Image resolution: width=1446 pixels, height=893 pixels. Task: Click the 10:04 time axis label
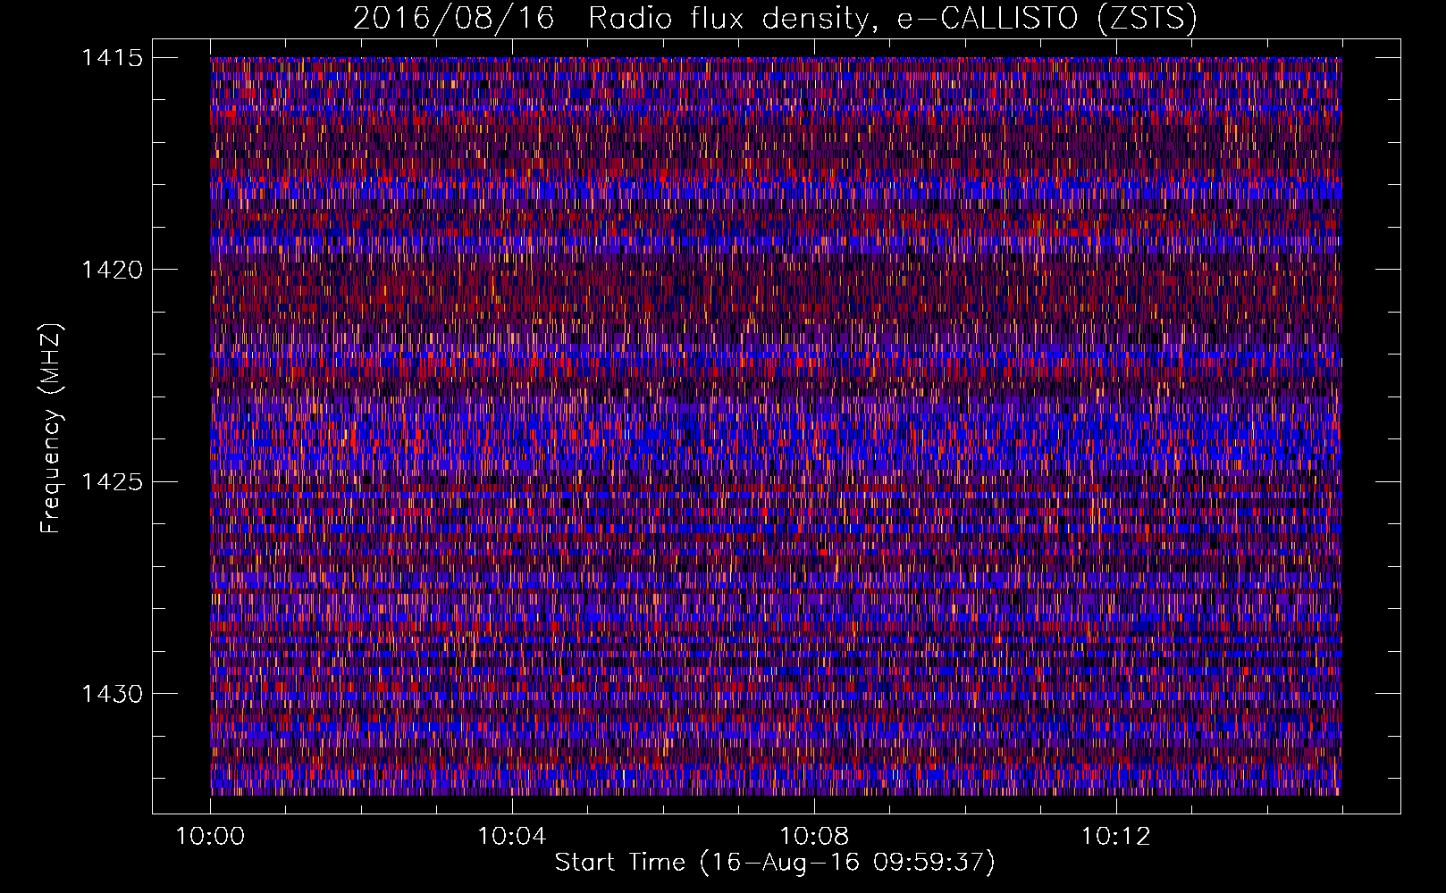pos(511,837)
